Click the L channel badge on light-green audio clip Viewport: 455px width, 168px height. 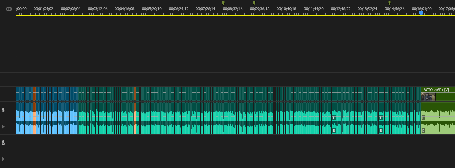(x=423, y=118)
